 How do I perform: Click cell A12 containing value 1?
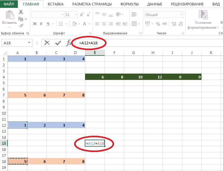(18, 125)
